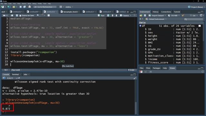Create a new file with the toolbar icon
This screenshot has height=116, width=206.
pyautogui.click(x=2, y=7)
